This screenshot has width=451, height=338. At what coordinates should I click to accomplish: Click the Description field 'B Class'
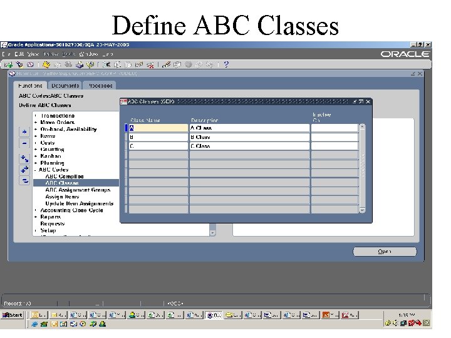[249, 137]
